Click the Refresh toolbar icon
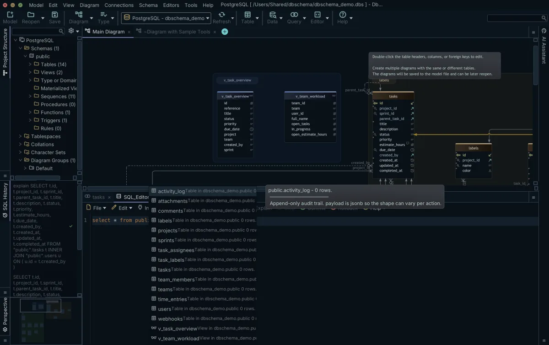Image resolution: width=549 pixels, height=345 pixels. pos(221,15)
